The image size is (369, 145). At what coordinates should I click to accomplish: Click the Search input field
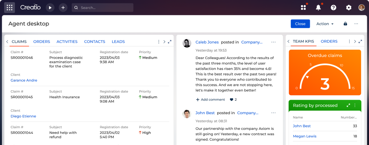(x=105, y=8)
